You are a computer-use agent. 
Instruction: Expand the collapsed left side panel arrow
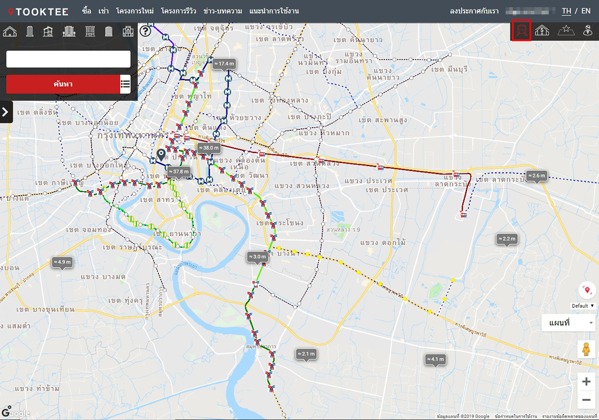coord(5,112)
